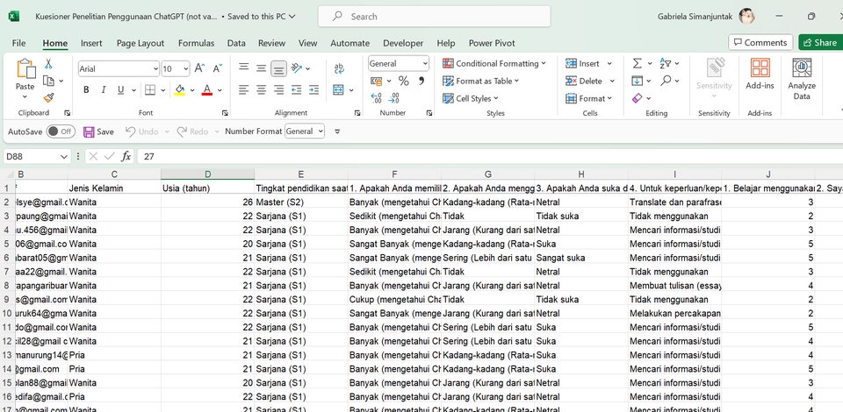Apply yellow fill color
The image size is (843, 412).
click(x=180, y=89)
